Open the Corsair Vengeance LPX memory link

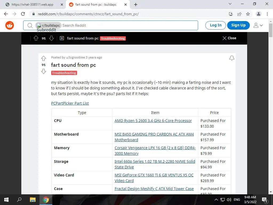click(155, 151)
